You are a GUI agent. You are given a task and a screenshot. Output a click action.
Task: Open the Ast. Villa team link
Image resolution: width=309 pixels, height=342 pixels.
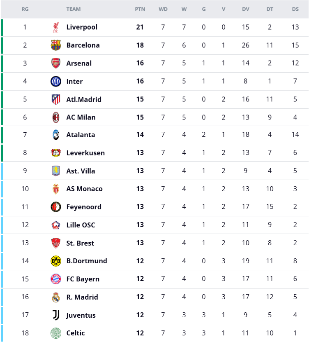coord(81,171)
